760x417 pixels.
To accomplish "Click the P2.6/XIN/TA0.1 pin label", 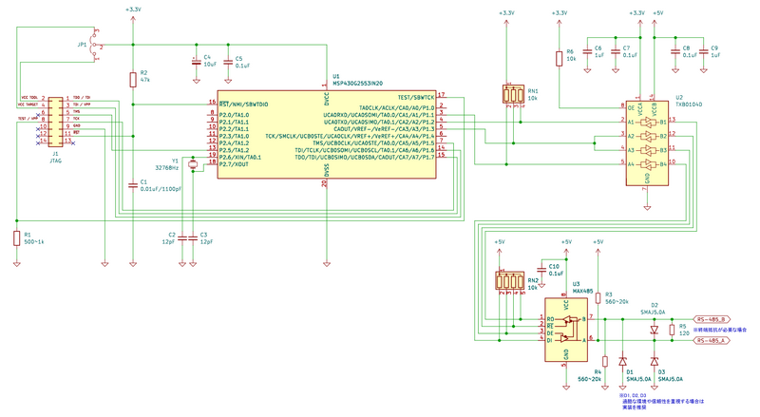I will click(x=240, y=157).
